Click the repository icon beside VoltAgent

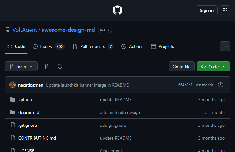pos(7,30)
